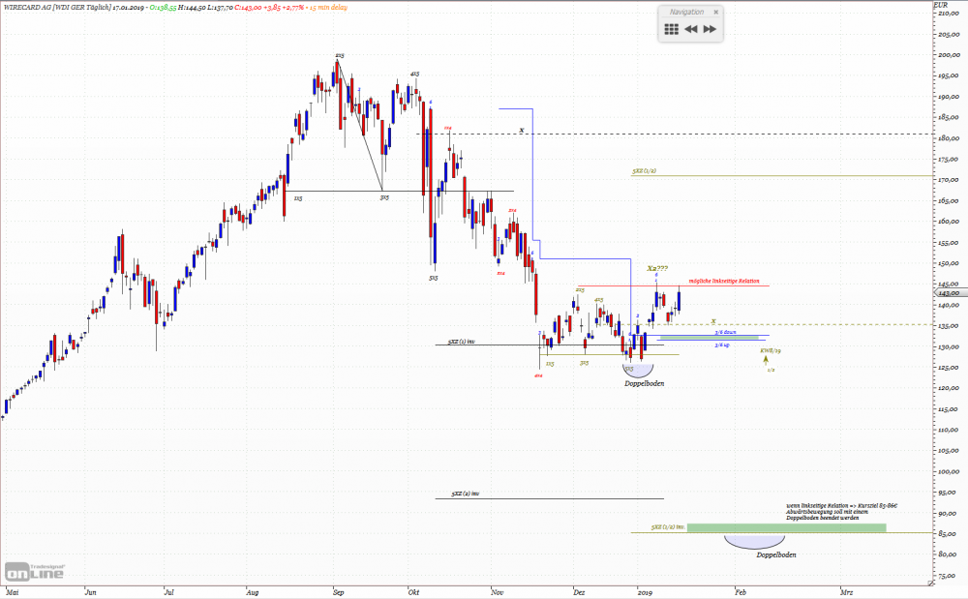This screenshot has width=968, height=599.
Task: Click the 150,00 price axis label
Action: coord(949,263)
